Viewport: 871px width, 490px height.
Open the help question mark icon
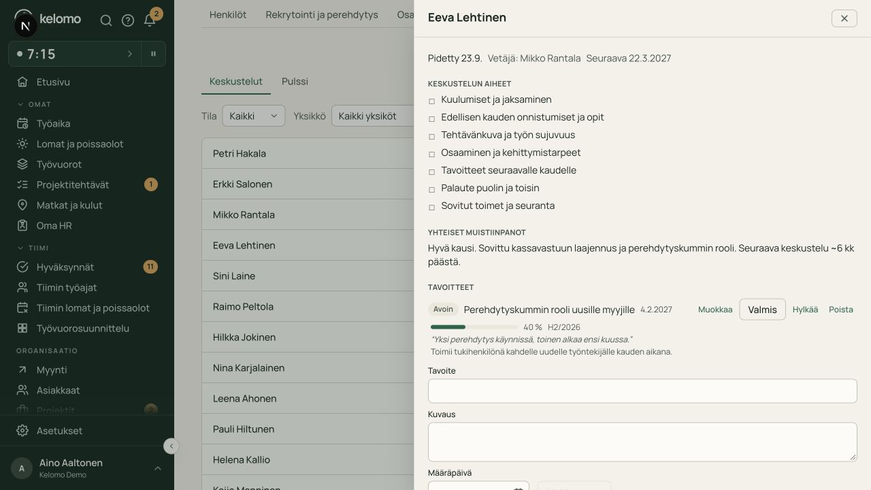coord(128,20)
